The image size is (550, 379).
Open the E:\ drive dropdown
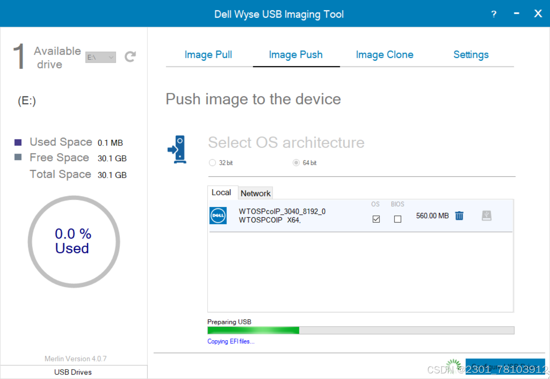[101, 57]
